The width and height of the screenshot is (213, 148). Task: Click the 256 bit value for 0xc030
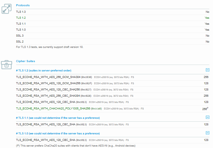pyautogui.click(x=206, y=77)
